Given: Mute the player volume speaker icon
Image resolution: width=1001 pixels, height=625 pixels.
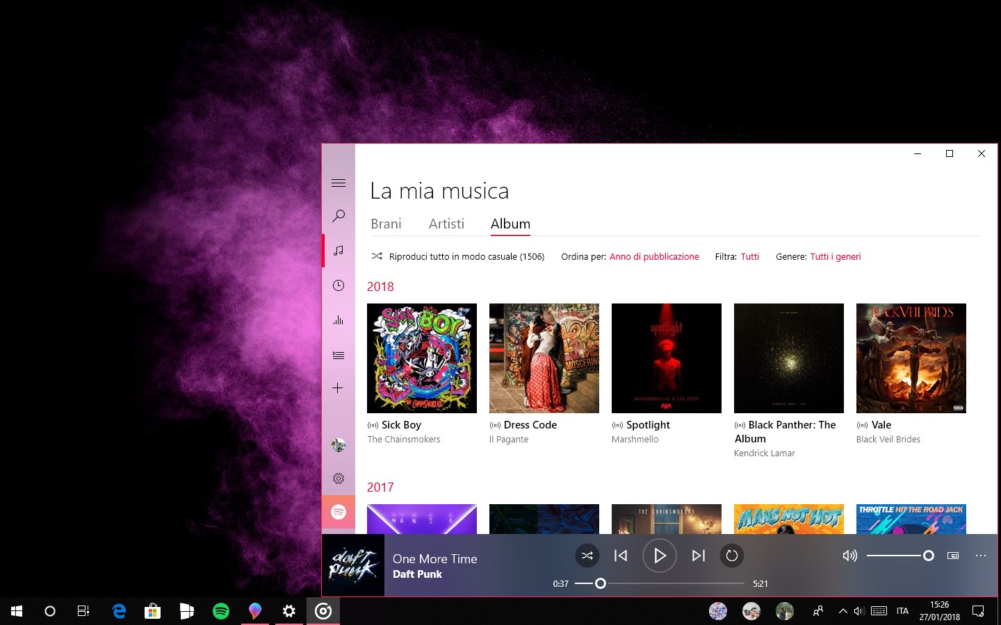Looking at the screenshot, I should (x=849, y=556).
